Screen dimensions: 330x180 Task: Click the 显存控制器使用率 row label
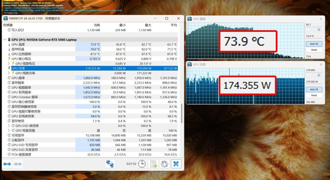coord(24,107)
